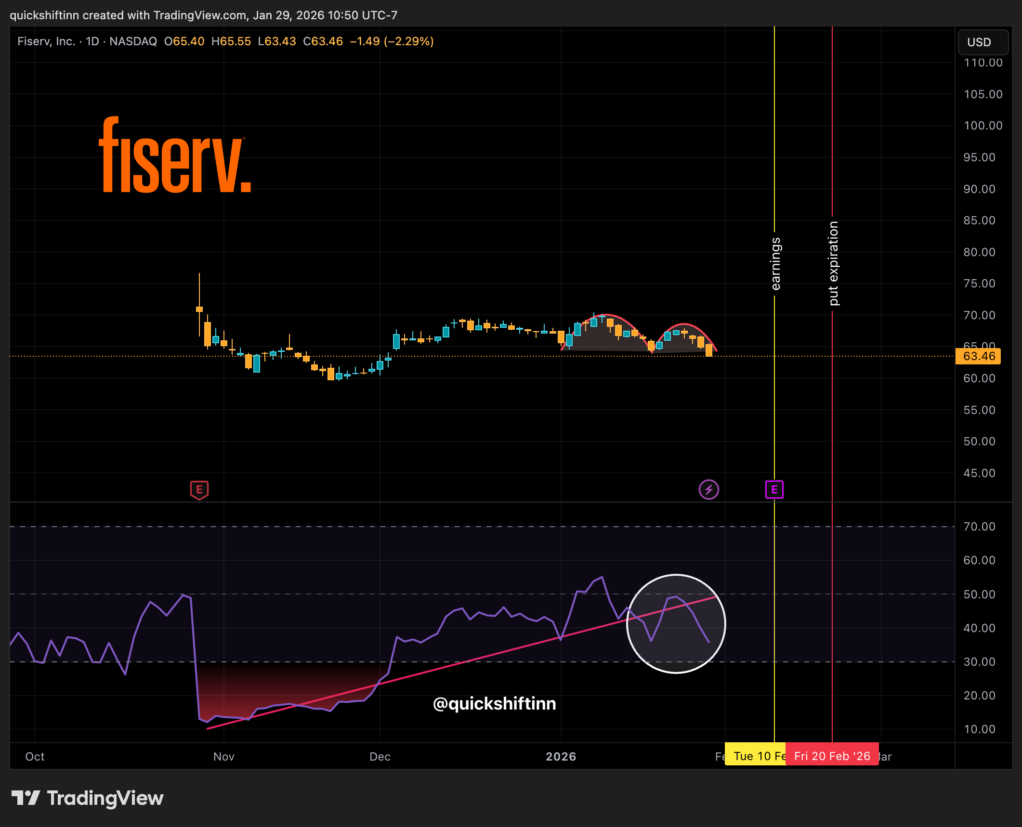Click the 2026 label on time axis
The width and height of the screenshot is (1022, 827).
[x=561, y=757]
